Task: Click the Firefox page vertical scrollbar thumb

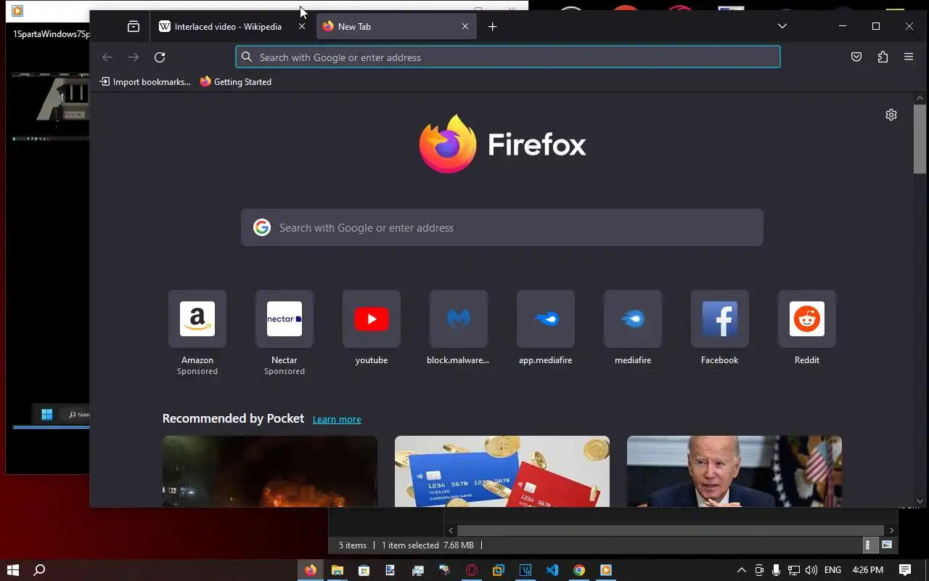Action: (x=920, y=139)
